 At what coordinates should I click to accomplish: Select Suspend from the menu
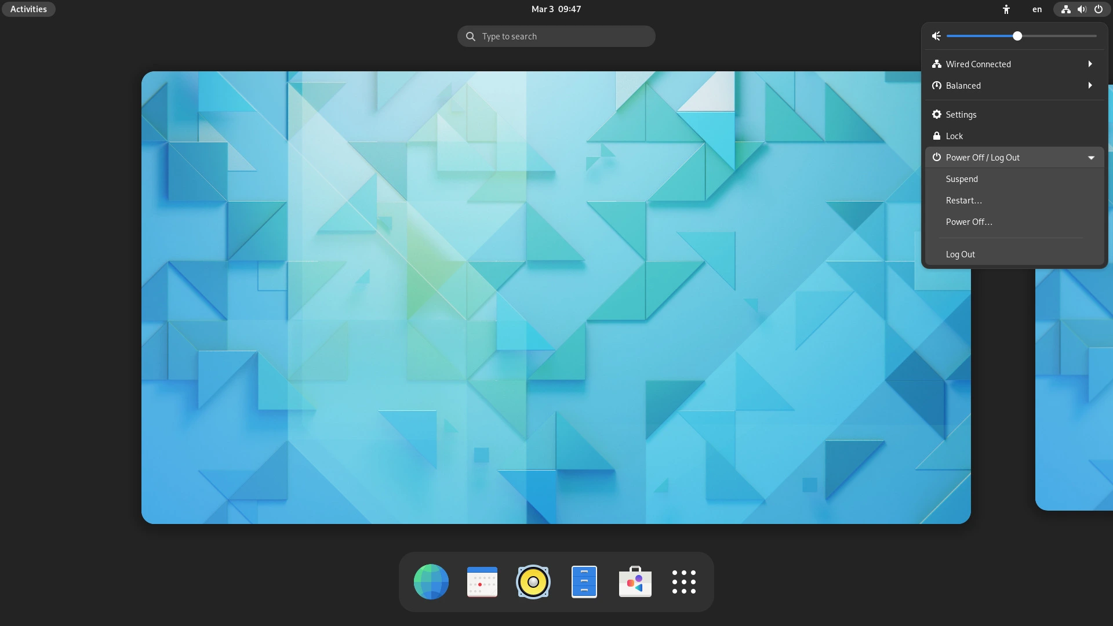pyautogui.click(x=961, y=179)
